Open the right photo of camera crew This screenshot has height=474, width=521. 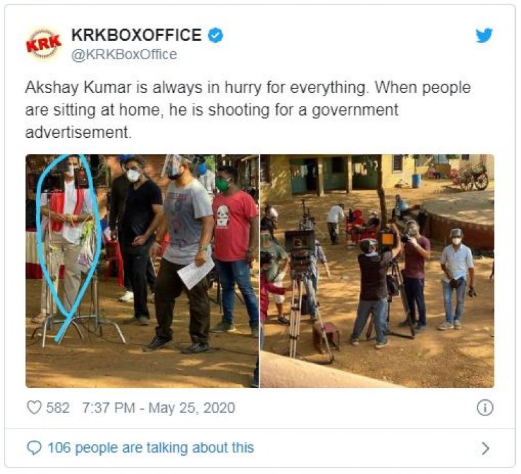coord(377,270)
